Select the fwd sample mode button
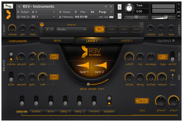The width and height of the screenshot is (183, 122). tap(136, 29)
